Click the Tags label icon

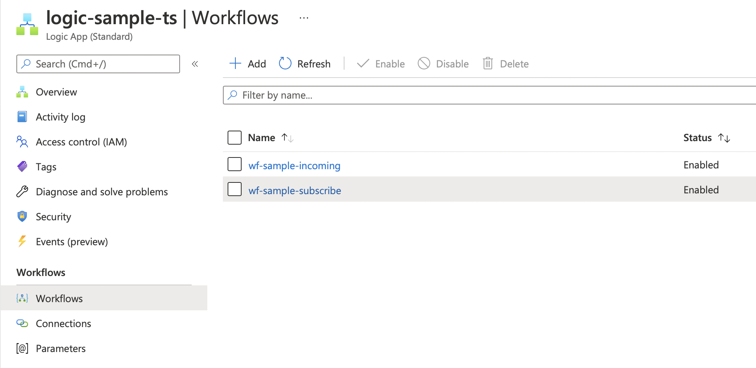[22, 166]
